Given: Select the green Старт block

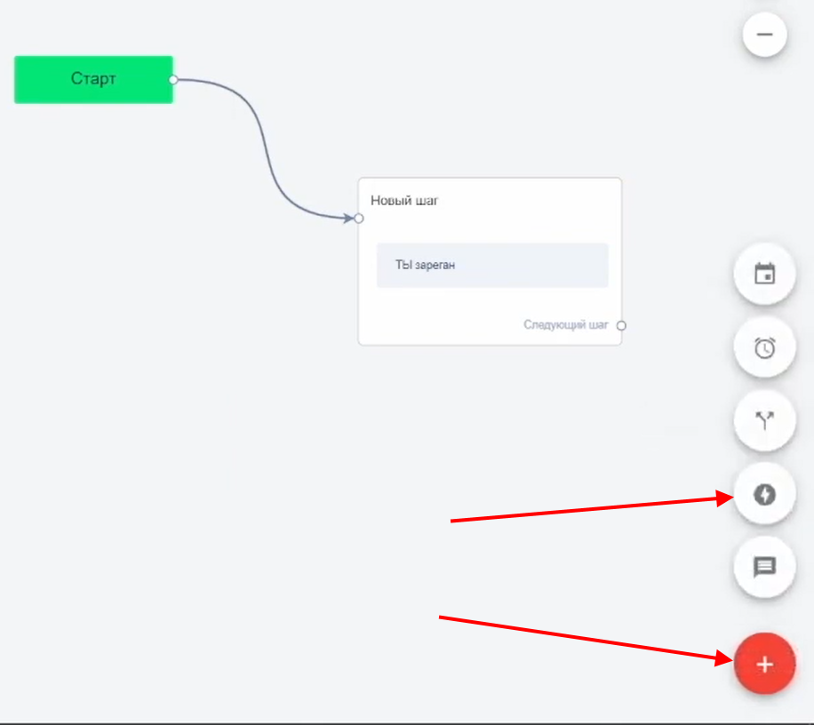Looking at the screenshot, I should 93,79.
